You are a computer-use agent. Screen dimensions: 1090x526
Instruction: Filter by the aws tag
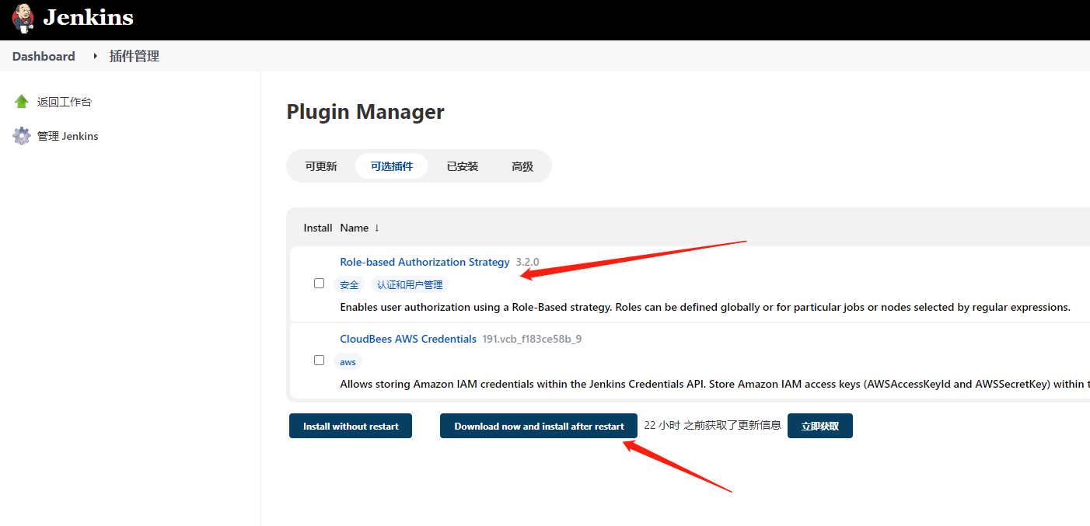point(348,362)
